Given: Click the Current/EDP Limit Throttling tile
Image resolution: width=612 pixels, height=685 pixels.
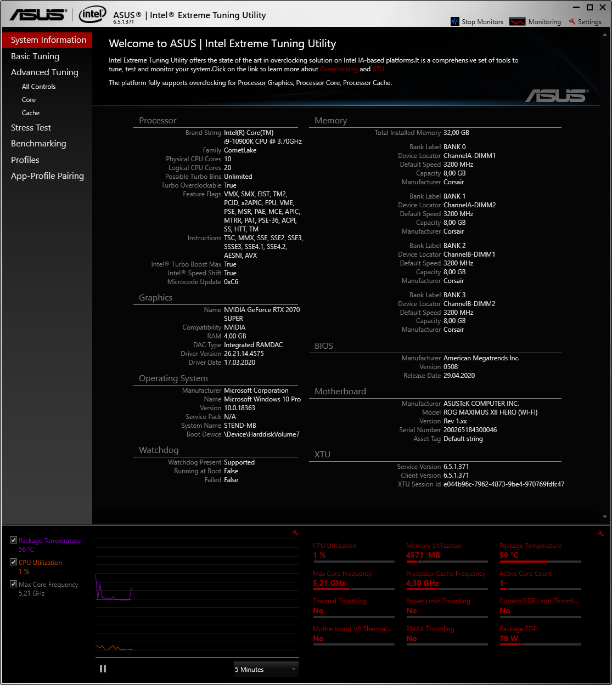Looking at the screenshot, I should click(x=540, y=608).
